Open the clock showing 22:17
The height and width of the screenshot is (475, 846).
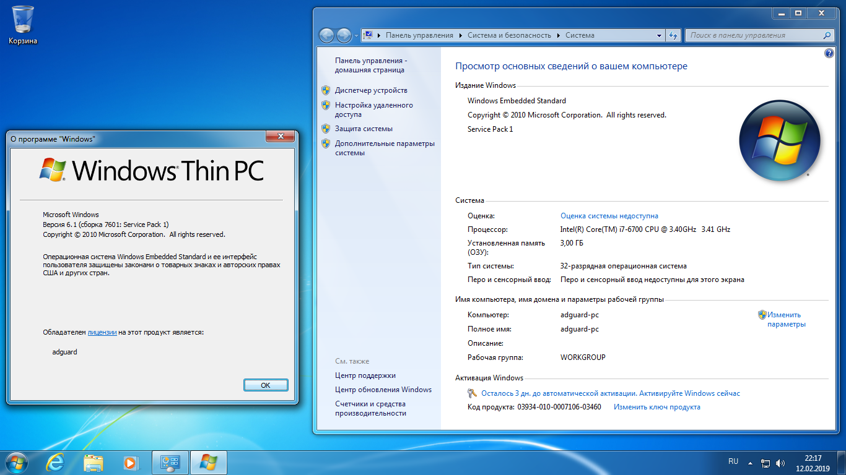[813, 463]
